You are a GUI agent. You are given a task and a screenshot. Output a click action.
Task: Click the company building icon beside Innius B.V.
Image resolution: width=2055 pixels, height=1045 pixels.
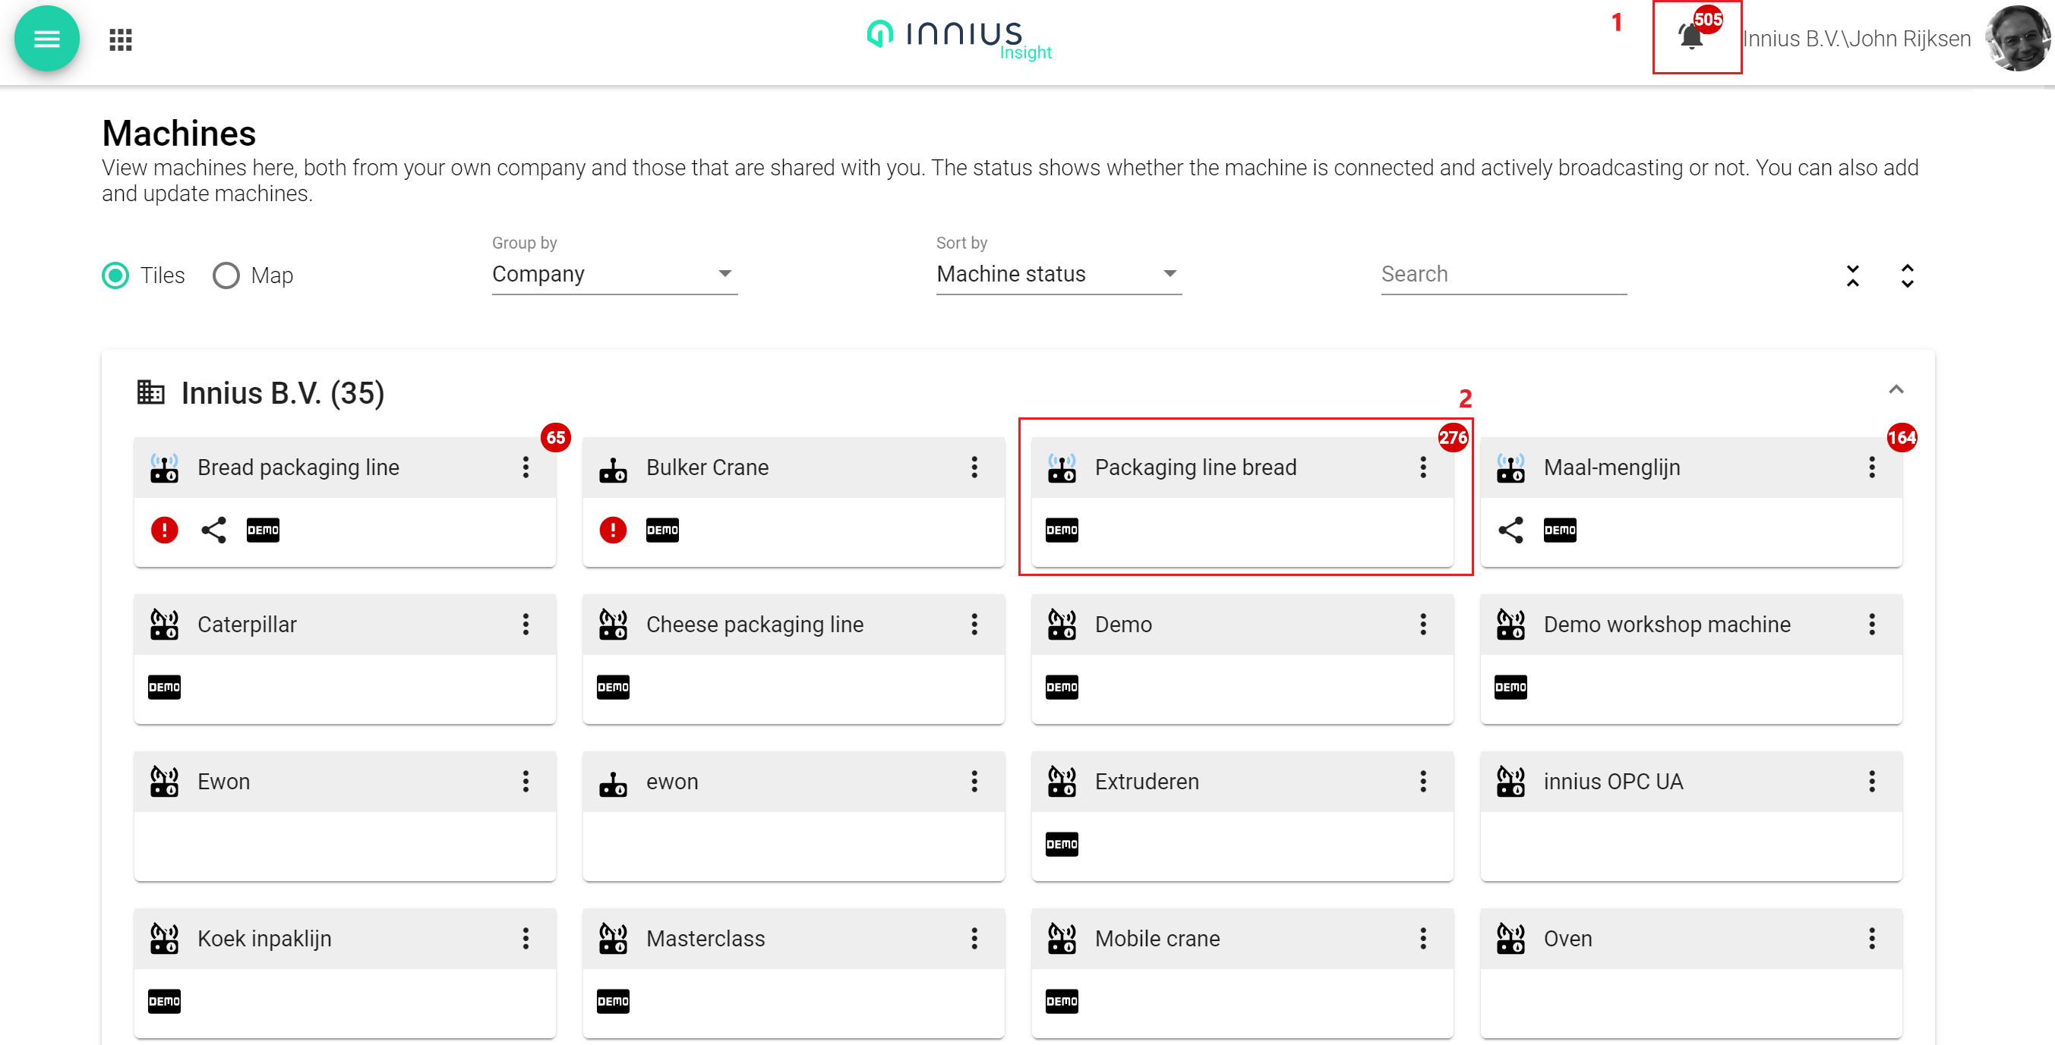[x=151, y=392]
